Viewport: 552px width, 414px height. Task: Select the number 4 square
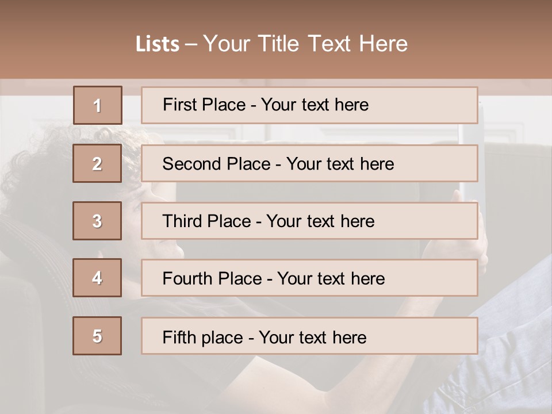click(x=98, y=278)
